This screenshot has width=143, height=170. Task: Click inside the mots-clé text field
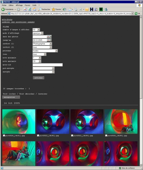47,65
